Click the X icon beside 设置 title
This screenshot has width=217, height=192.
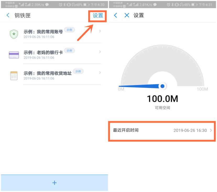[x=127, y=15]
